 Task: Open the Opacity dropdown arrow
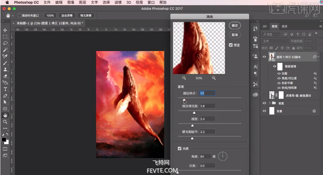click(x=315, y=41)
